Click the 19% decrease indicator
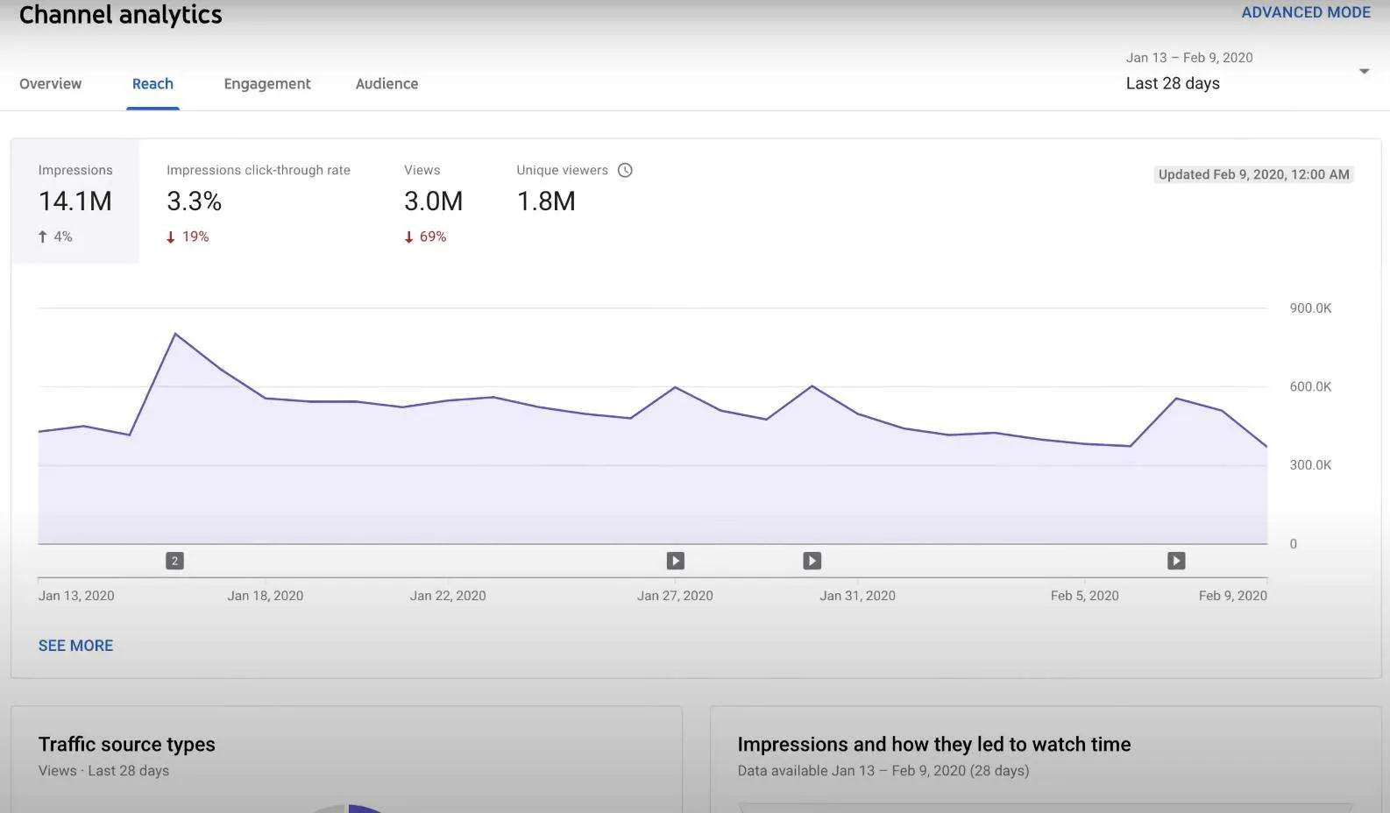The image size is (1390, 813). [188, 237]
